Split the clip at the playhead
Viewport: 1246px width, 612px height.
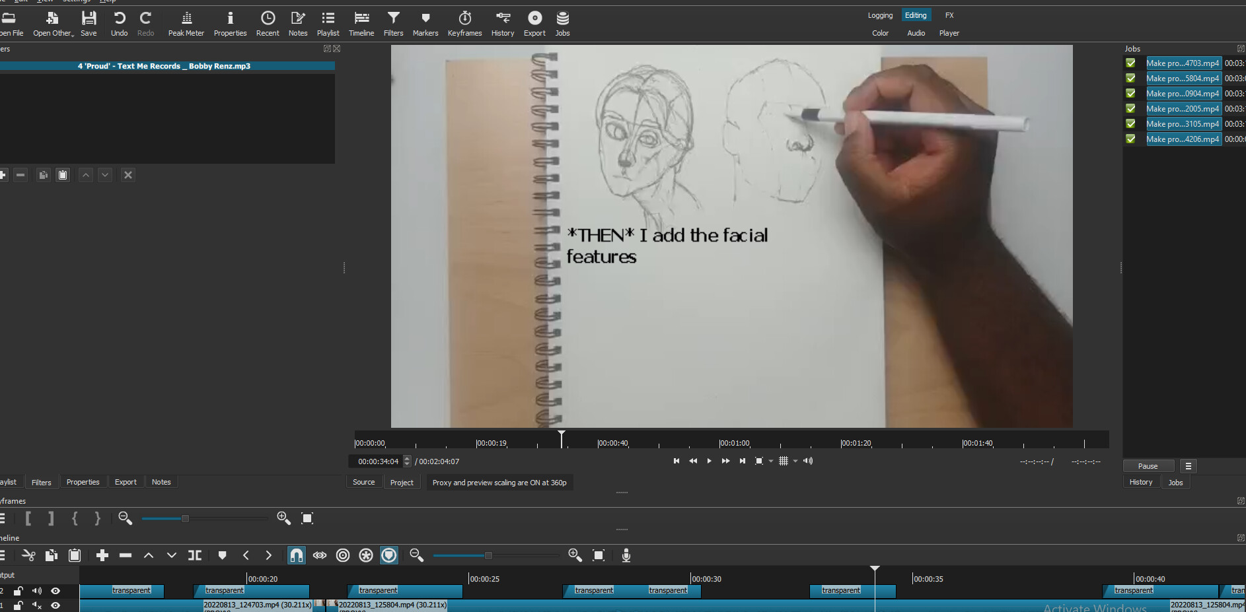[195, 555]
